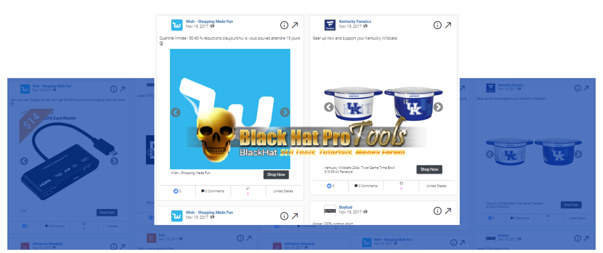This screenshot has height=253, width=603.
Task: Click the Fanatics logo on the front Kentucky card
Action: pyautogui.click(x=330, y=25)
